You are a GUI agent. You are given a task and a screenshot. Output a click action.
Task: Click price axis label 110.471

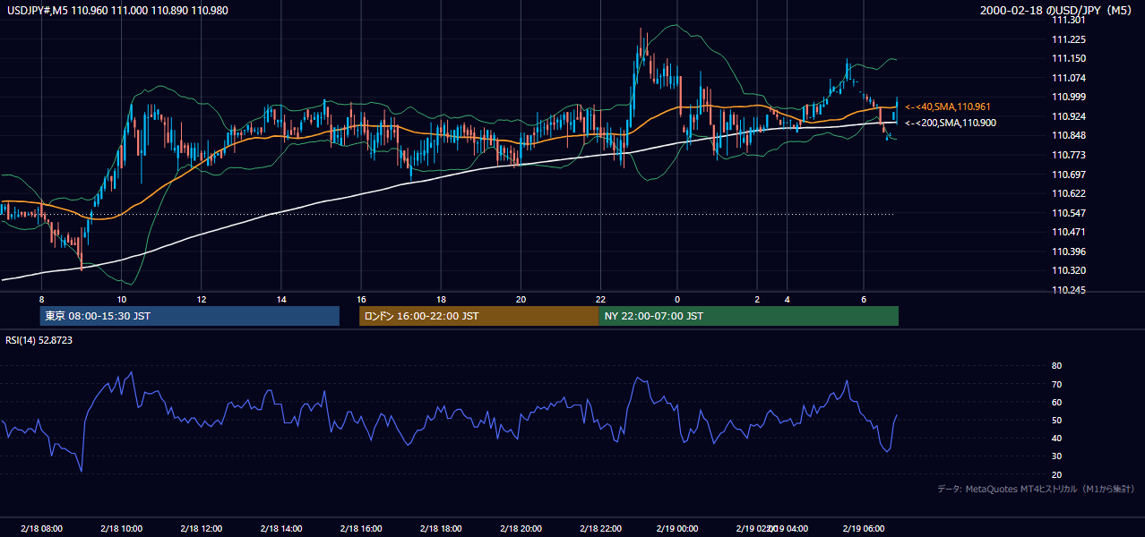click(1069, 232)
